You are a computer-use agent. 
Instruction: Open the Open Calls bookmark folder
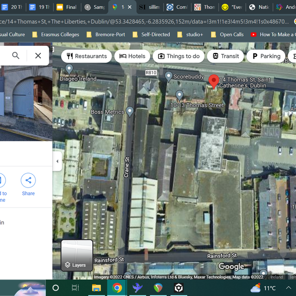[x=227, y=35]
